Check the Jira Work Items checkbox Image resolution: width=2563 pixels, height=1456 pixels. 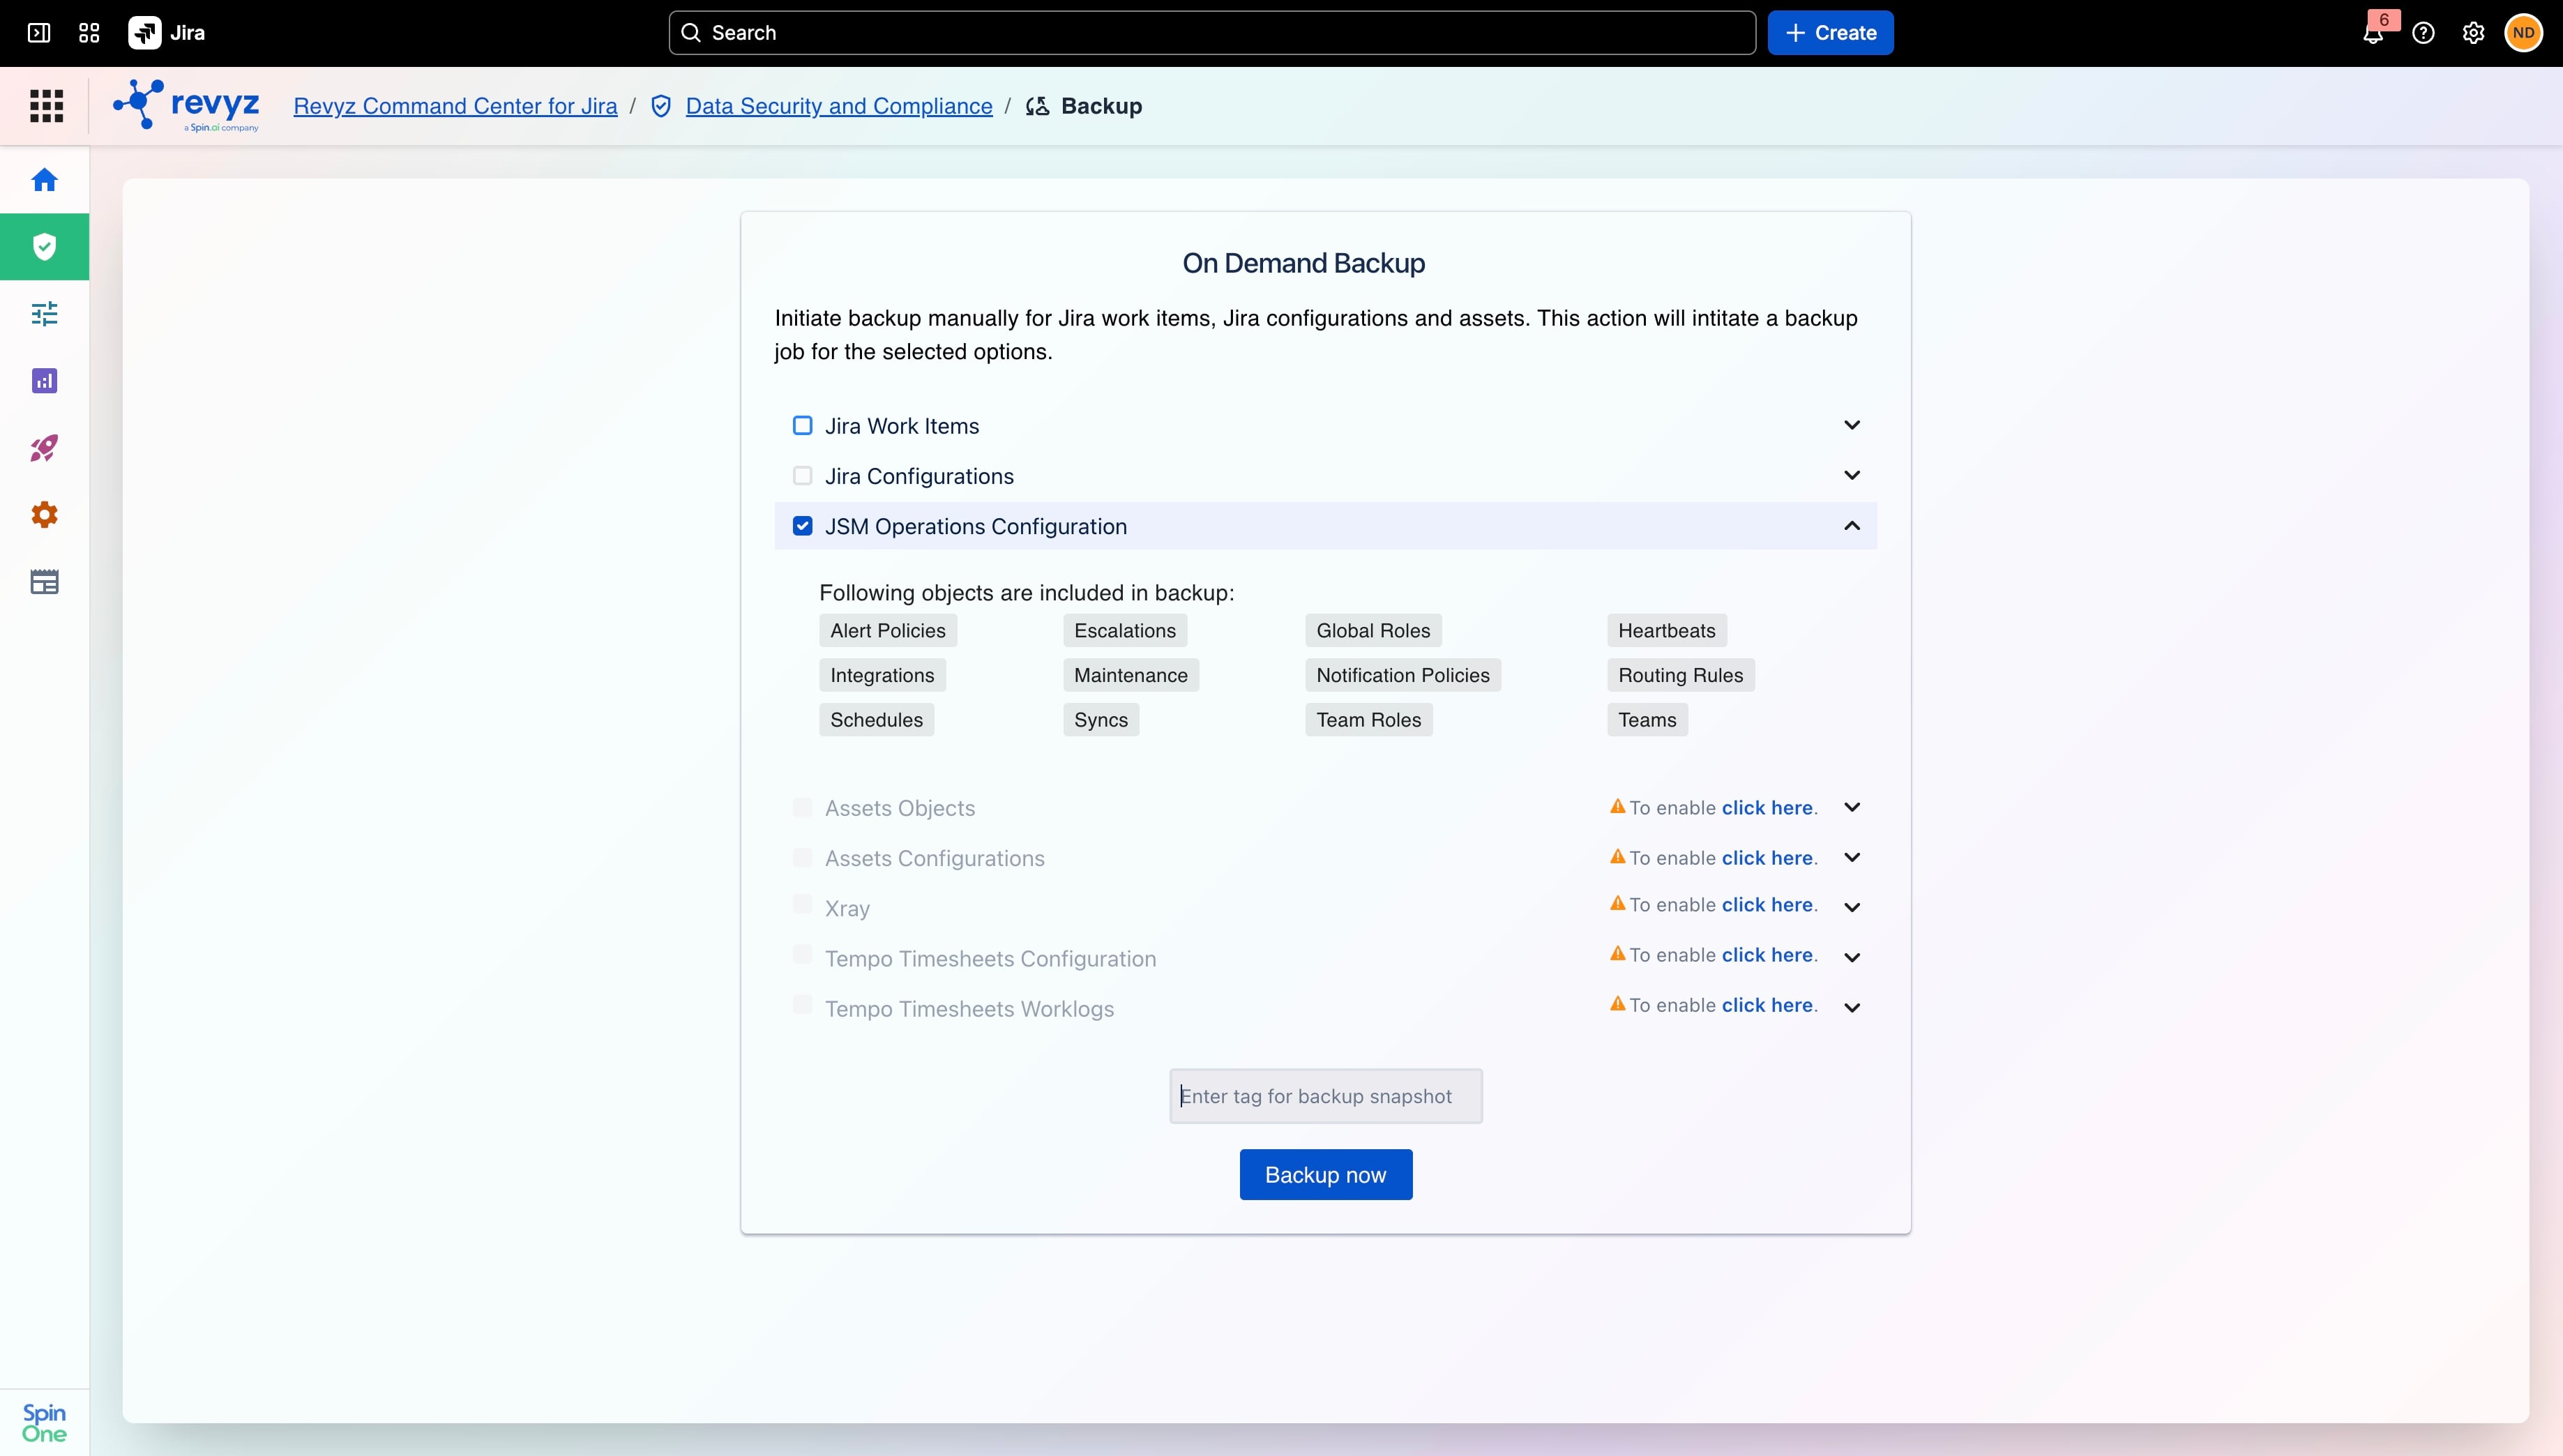pyautogui.click(x=802, y=425)
